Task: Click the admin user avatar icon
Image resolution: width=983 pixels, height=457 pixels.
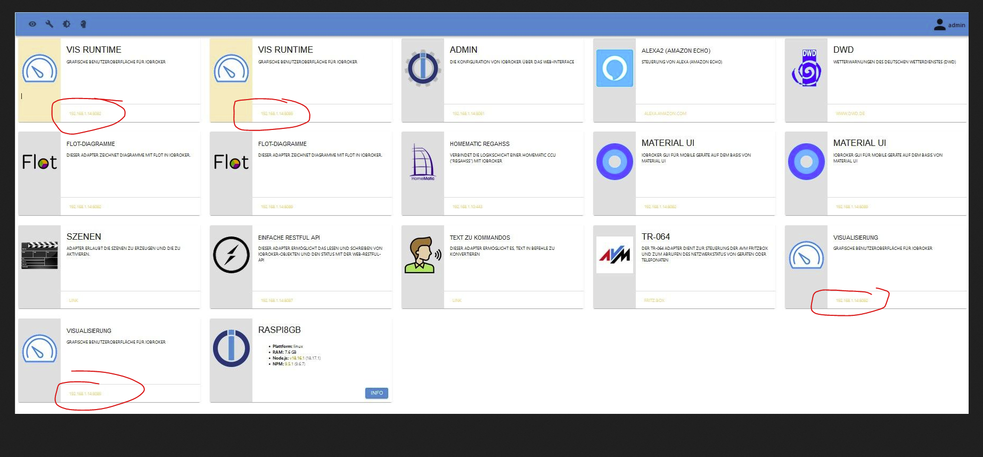Action: pos(940,25)
